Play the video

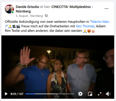(6, 94)
